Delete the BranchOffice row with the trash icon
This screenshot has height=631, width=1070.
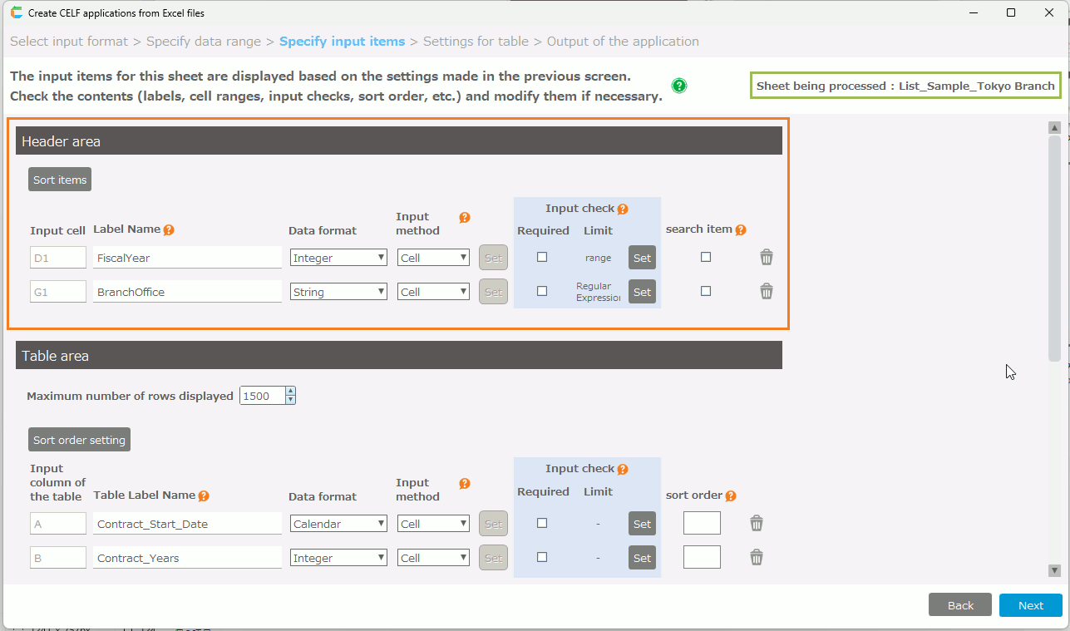pos(767,292)
